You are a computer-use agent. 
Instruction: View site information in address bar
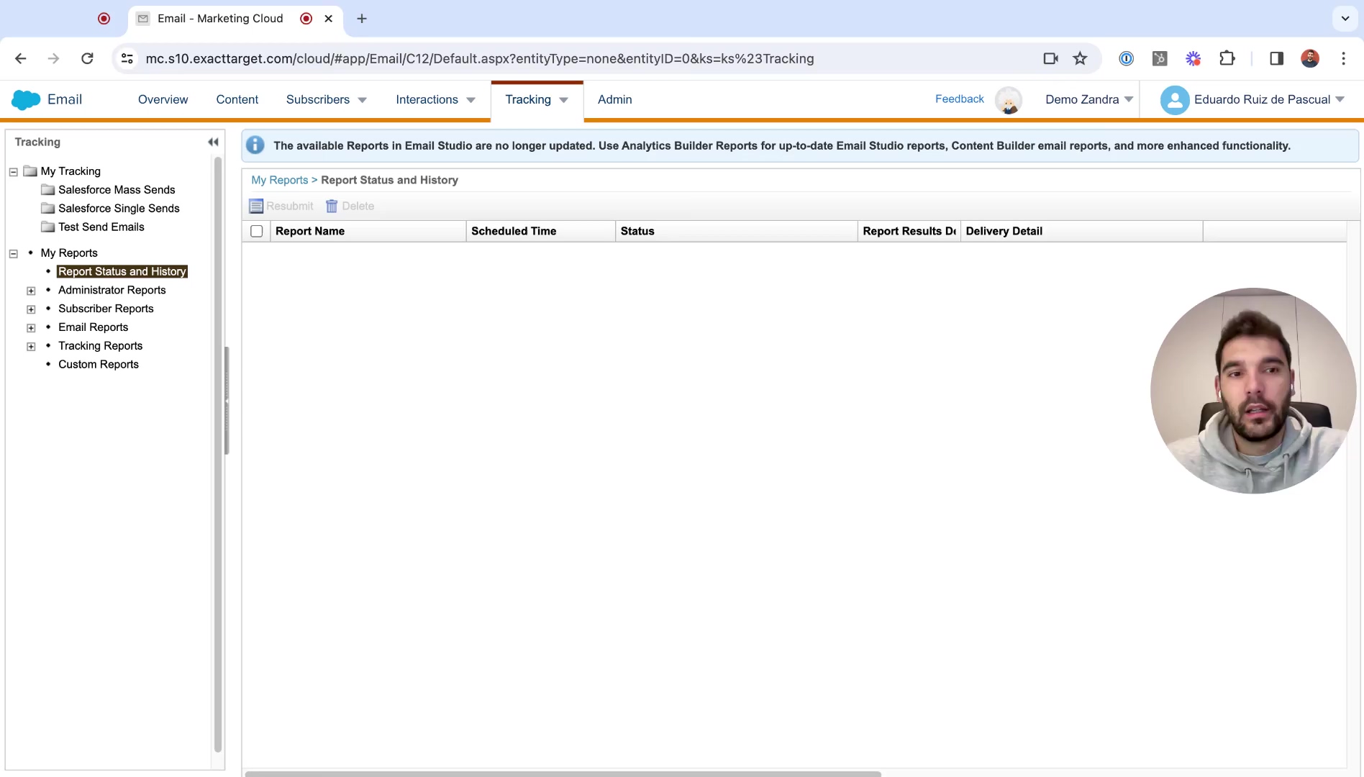(x=127, y=58)
